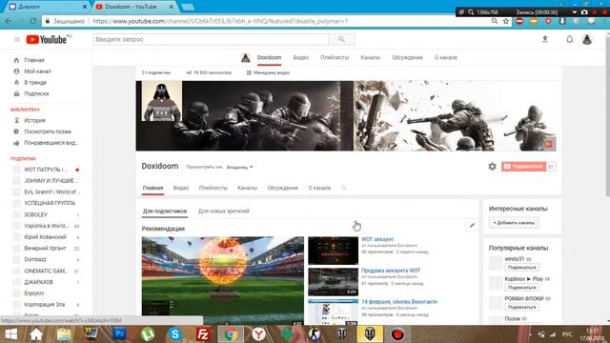Image resolution: width=610 pixels, height=343 pixels.
Task: Click the red Подписаться channel button
Action: 523,167
